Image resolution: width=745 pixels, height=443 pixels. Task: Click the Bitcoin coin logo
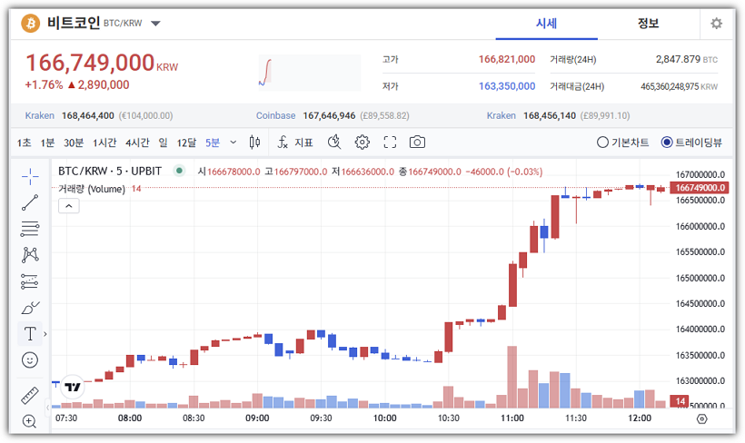[31, 24]
